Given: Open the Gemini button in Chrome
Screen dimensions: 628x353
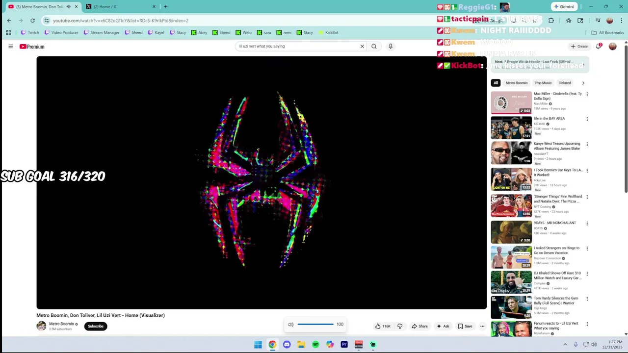Looking at the screenshot, I should pos(563,7).
